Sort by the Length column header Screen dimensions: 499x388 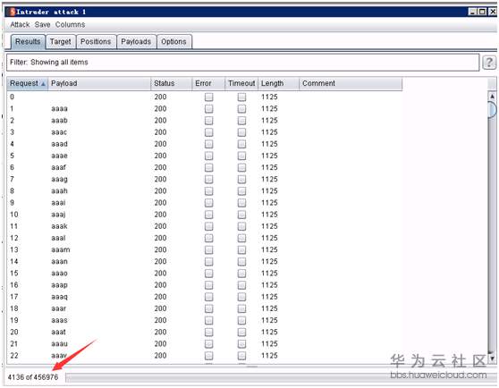click(278, 84)
